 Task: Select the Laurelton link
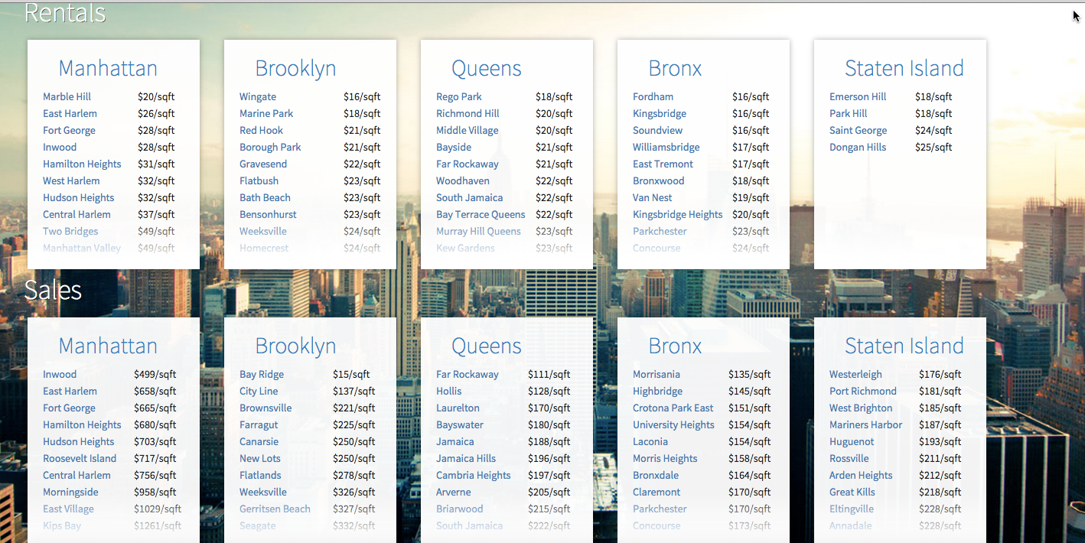(458, 408)
